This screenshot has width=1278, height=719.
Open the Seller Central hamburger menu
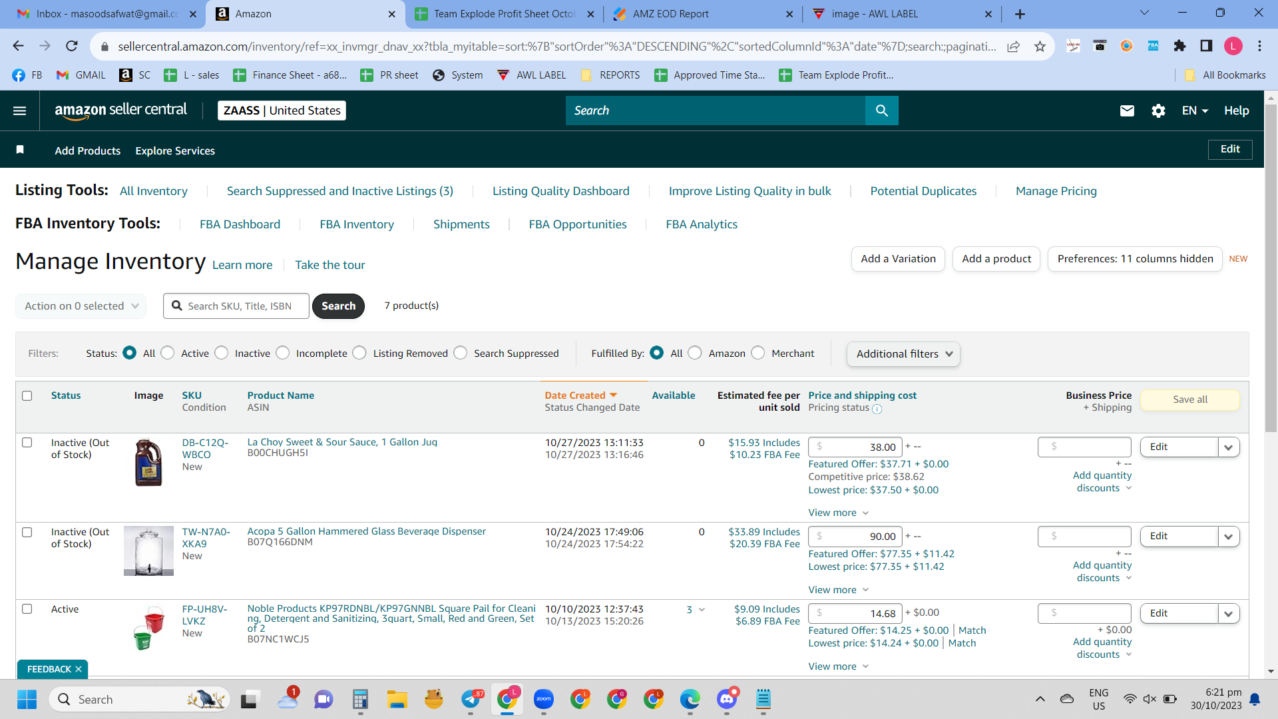coord(20,111)
